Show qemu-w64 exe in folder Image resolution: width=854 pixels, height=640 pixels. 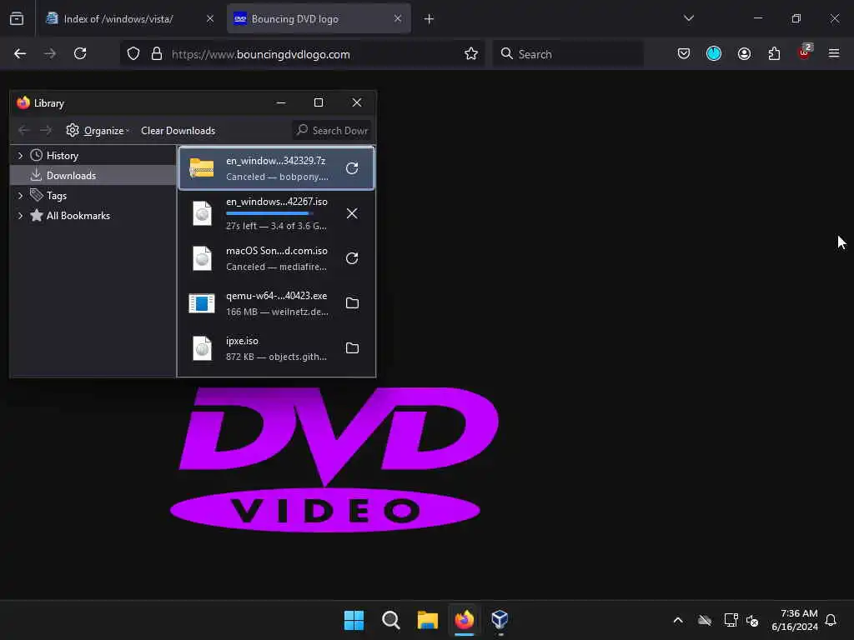coord(352,303)
